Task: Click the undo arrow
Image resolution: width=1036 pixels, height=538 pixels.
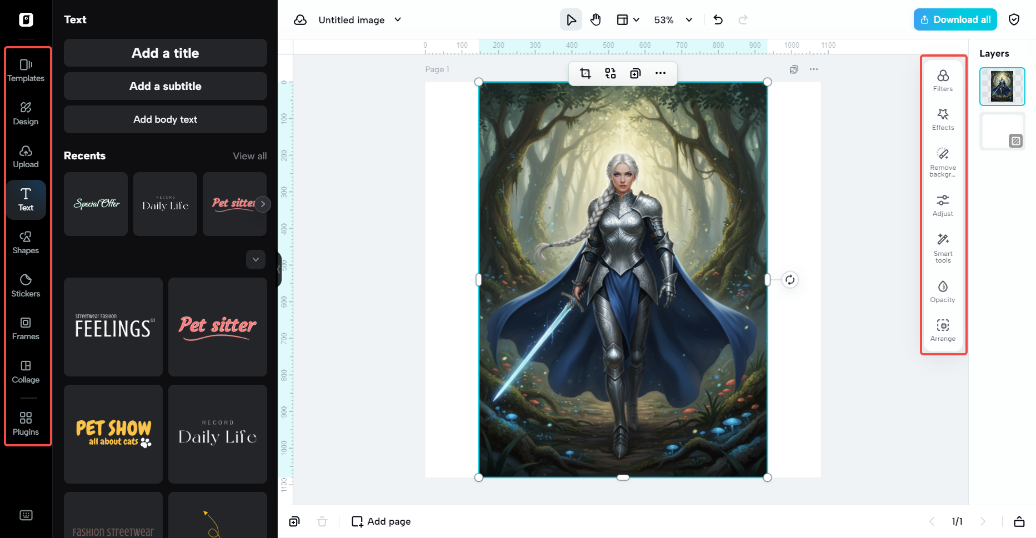Action: 718,20
